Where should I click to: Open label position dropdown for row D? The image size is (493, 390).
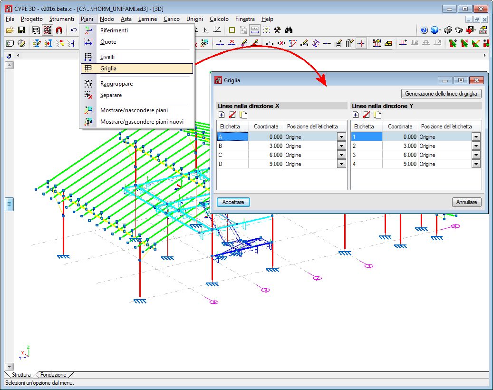342,164
